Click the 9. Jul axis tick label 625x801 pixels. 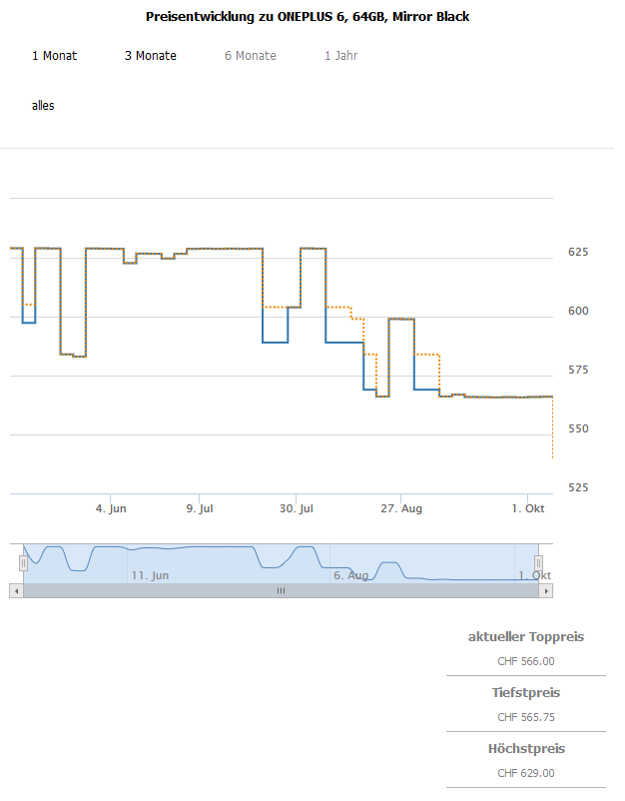pyautogui.click(x=200, y=508)
